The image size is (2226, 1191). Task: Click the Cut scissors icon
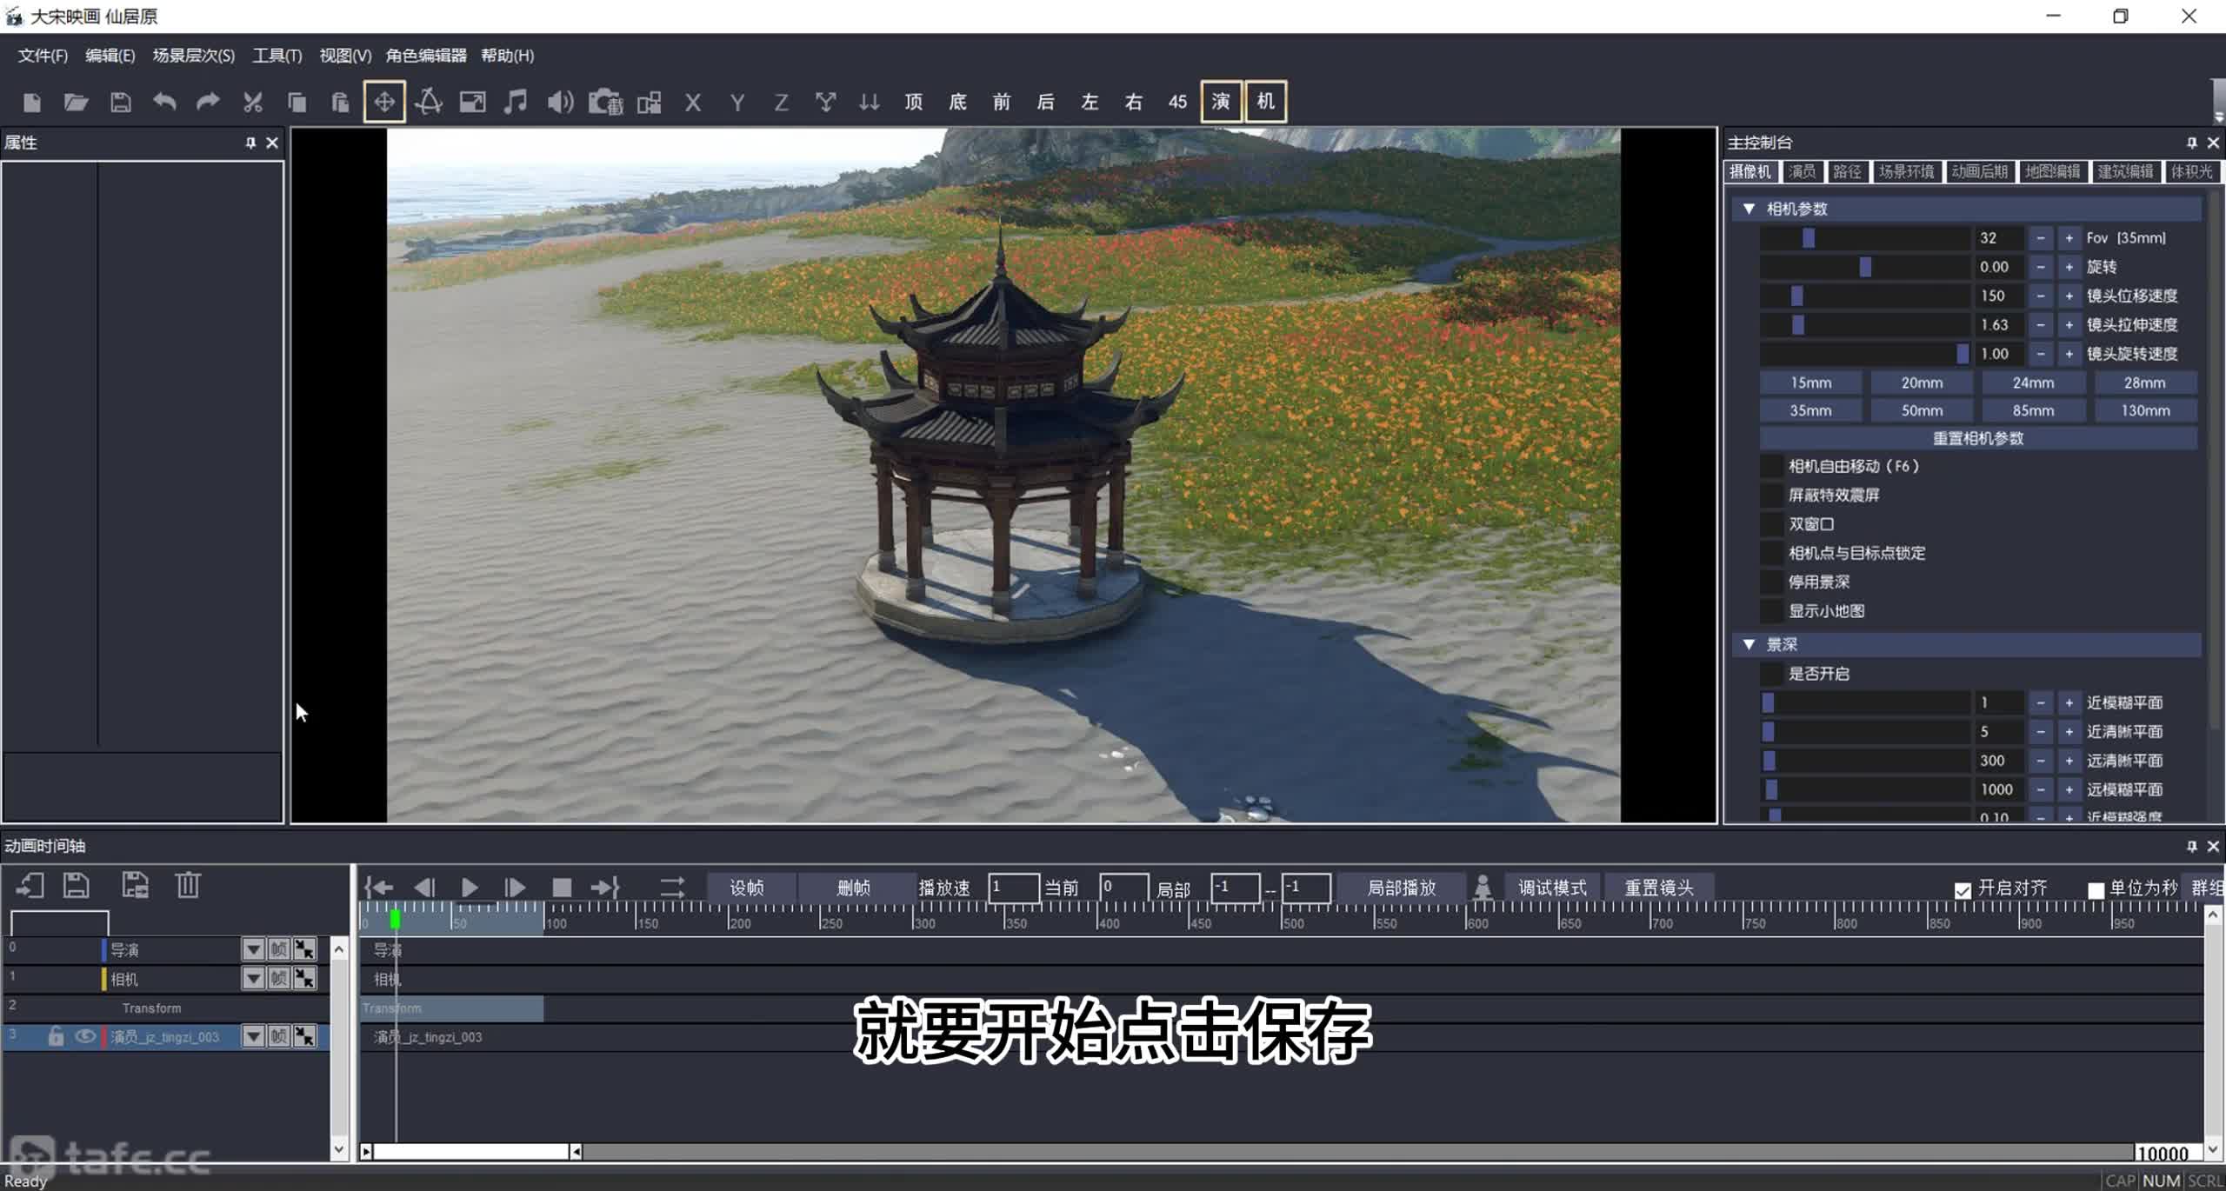pos(252,103)
